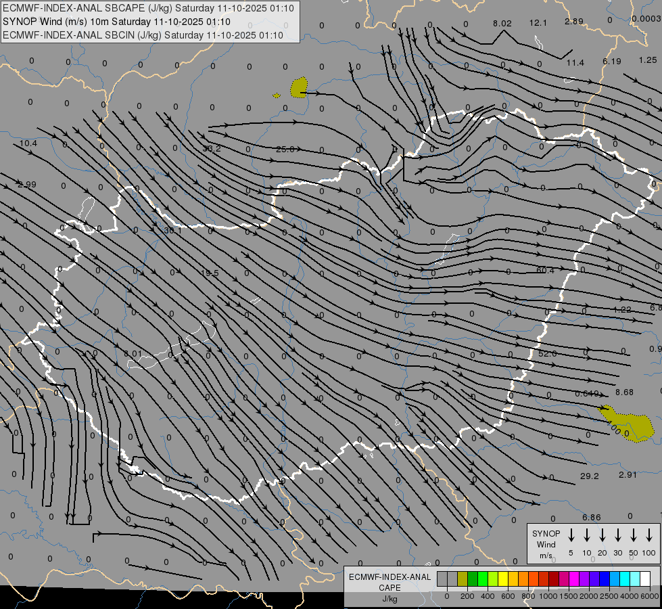Select the 30.1 value label on map
Image resolution: width=662 pixels, height=609 pixels.
pyautogui.click(x=173, y=230)
